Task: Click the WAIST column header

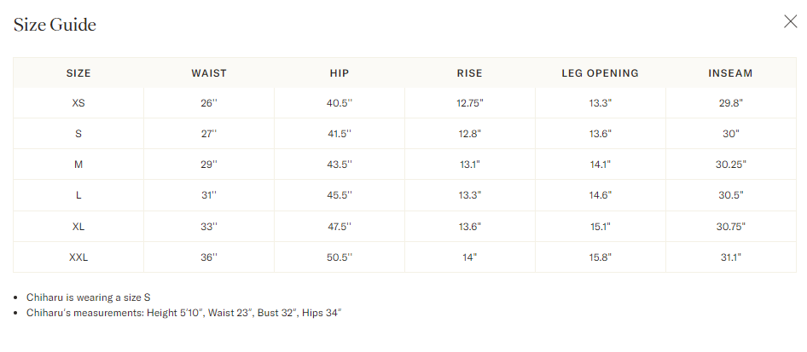Action: tap(209, 73)
